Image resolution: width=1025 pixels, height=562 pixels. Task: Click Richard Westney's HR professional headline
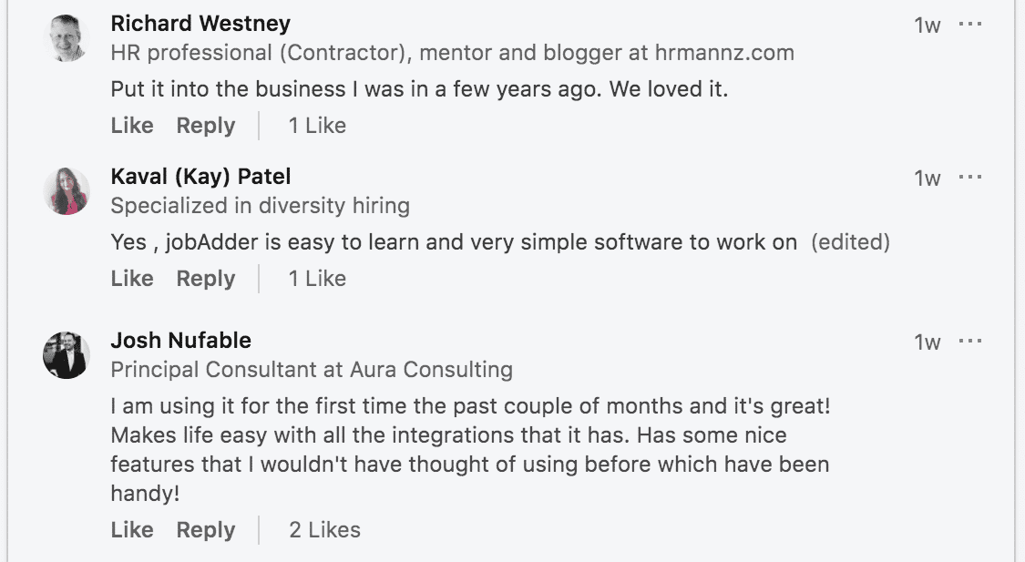coord(452,53)
